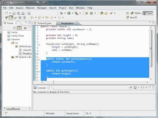Open the Window menu
This screenshot has height=118, width=158.
pos(80,8)
